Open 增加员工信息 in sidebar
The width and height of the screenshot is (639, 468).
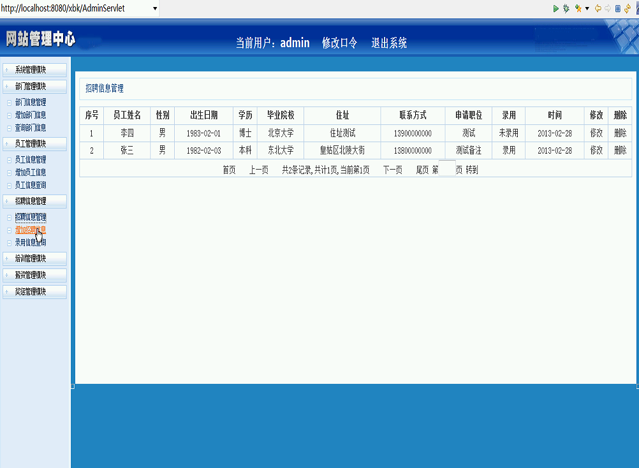(31, 173)
